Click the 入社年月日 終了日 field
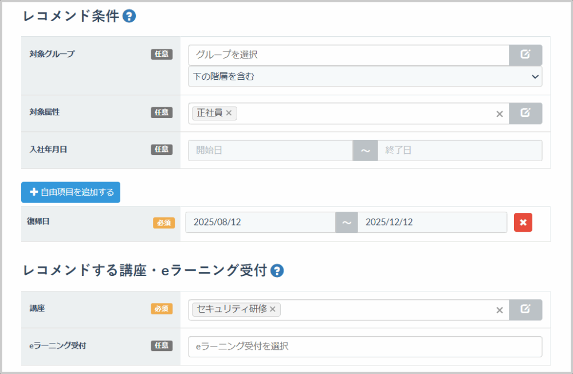This screenshot has width=573, height=374. pyautogui.click(x=459, y=150)
